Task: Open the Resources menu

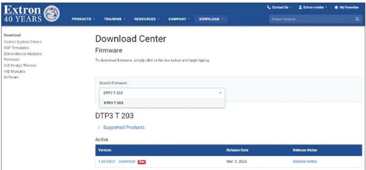Action: pyautogui.click(x=147, y=19)
